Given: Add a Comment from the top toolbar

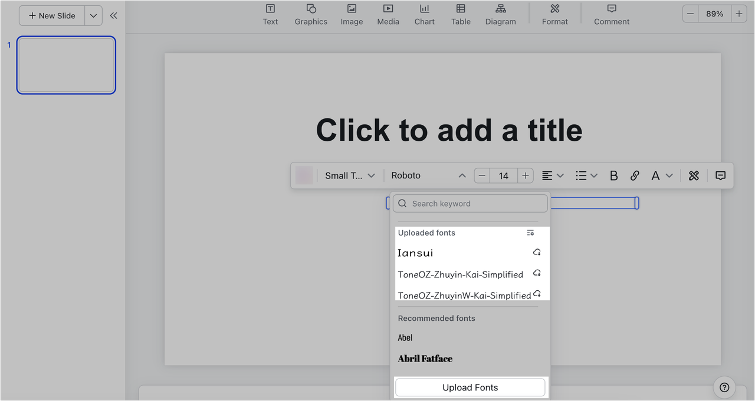Looking at the screenshot, I should coord(612,15).
